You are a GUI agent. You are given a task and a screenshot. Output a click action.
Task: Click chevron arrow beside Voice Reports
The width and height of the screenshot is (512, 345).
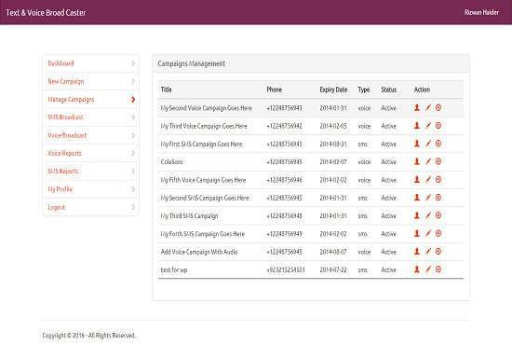click(x=133, y=153)
